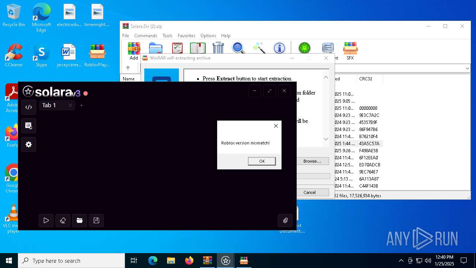Select row with CRC ED70ADCB

click(370, 165)
